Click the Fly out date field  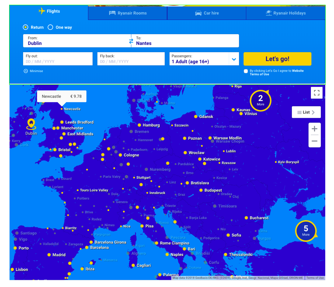(x=58, y=59)
